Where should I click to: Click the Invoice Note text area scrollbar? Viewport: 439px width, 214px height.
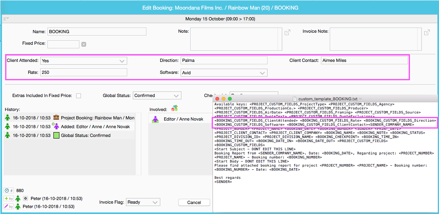tap(419, 39)
